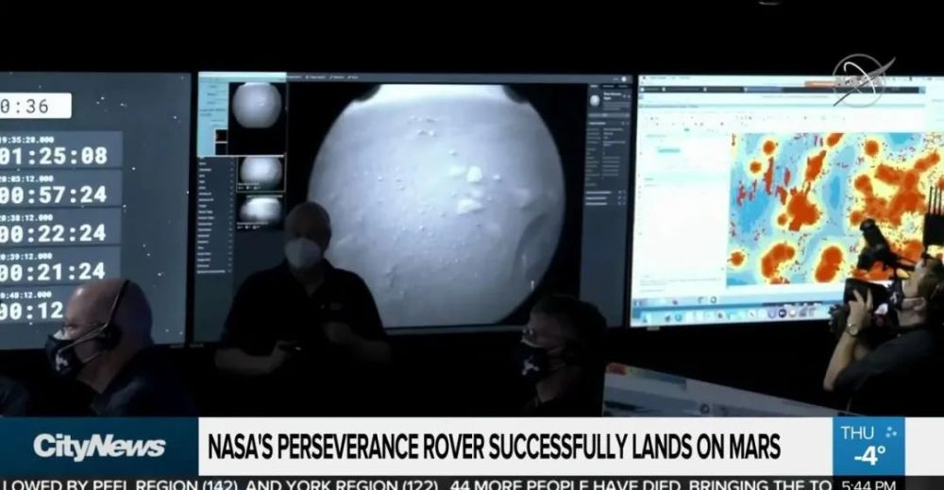Open the top Mars thumbnail in image viewer

point(257,106)
